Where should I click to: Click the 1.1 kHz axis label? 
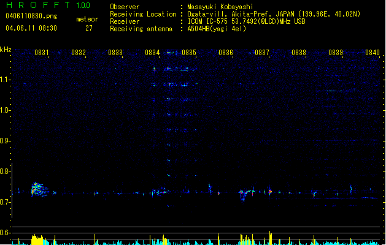pos(5,80)
